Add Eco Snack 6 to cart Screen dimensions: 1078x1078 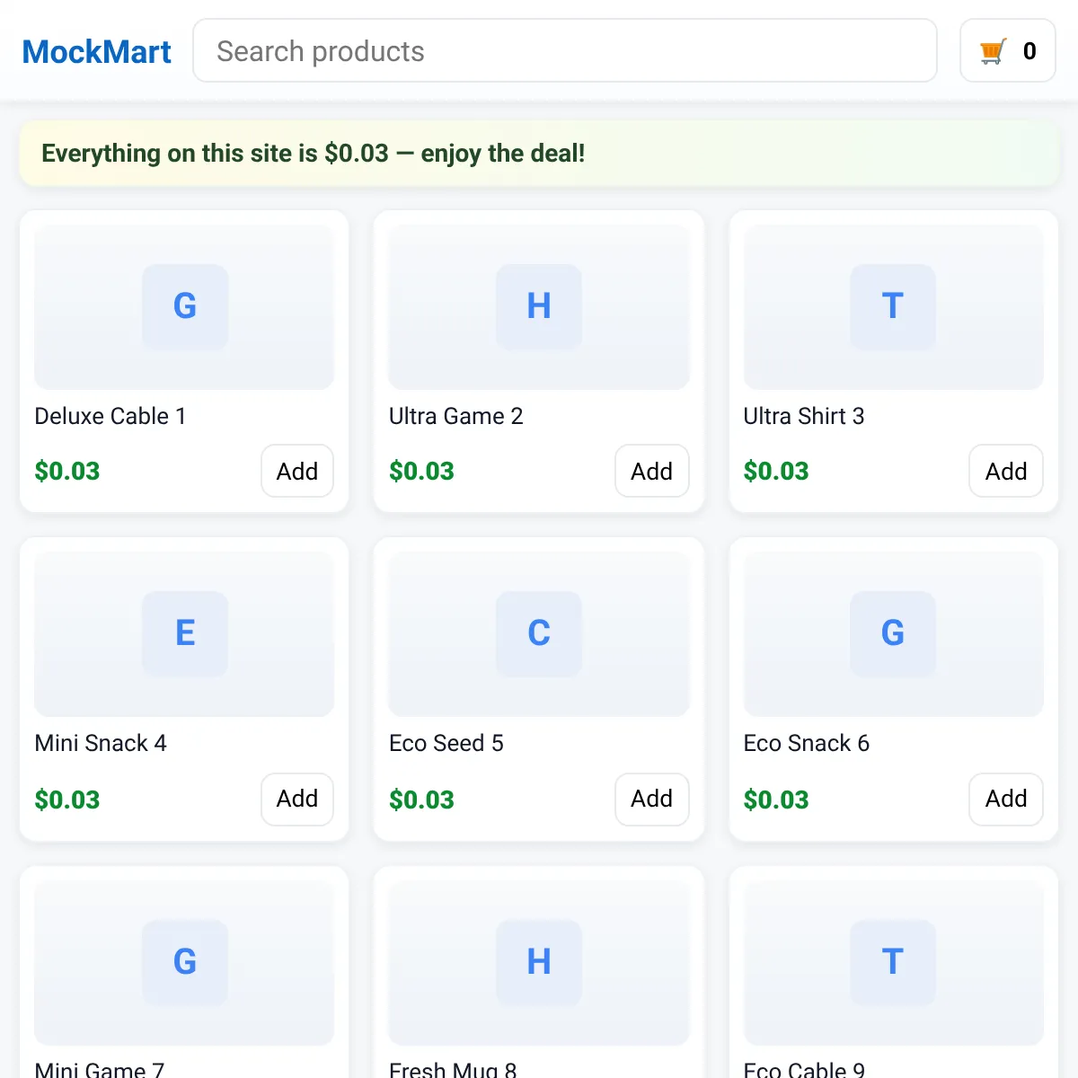(1006, 799)
